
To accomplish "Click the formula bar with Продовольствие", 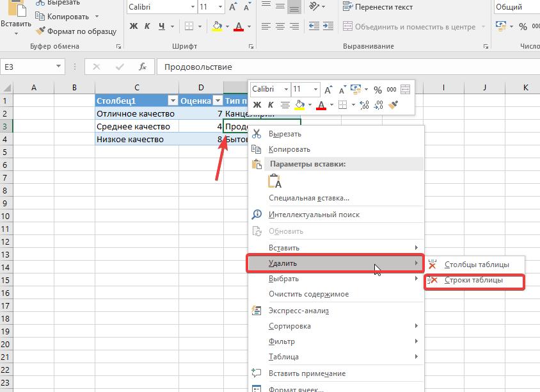I will 348,67.
